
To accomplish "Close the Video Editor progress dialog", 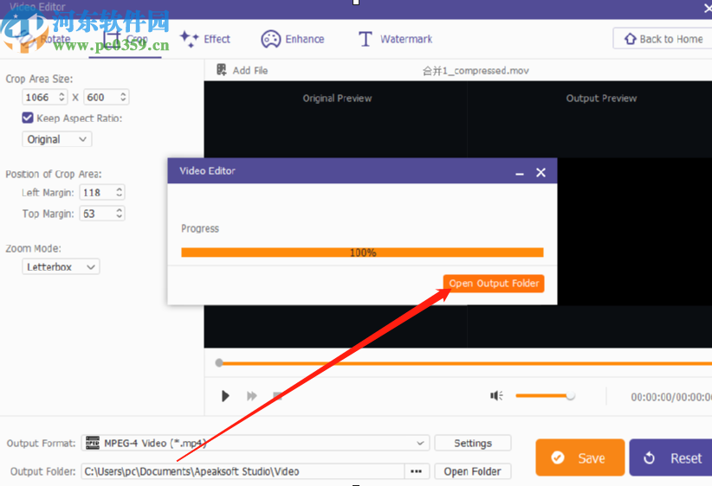I will 540,172.
